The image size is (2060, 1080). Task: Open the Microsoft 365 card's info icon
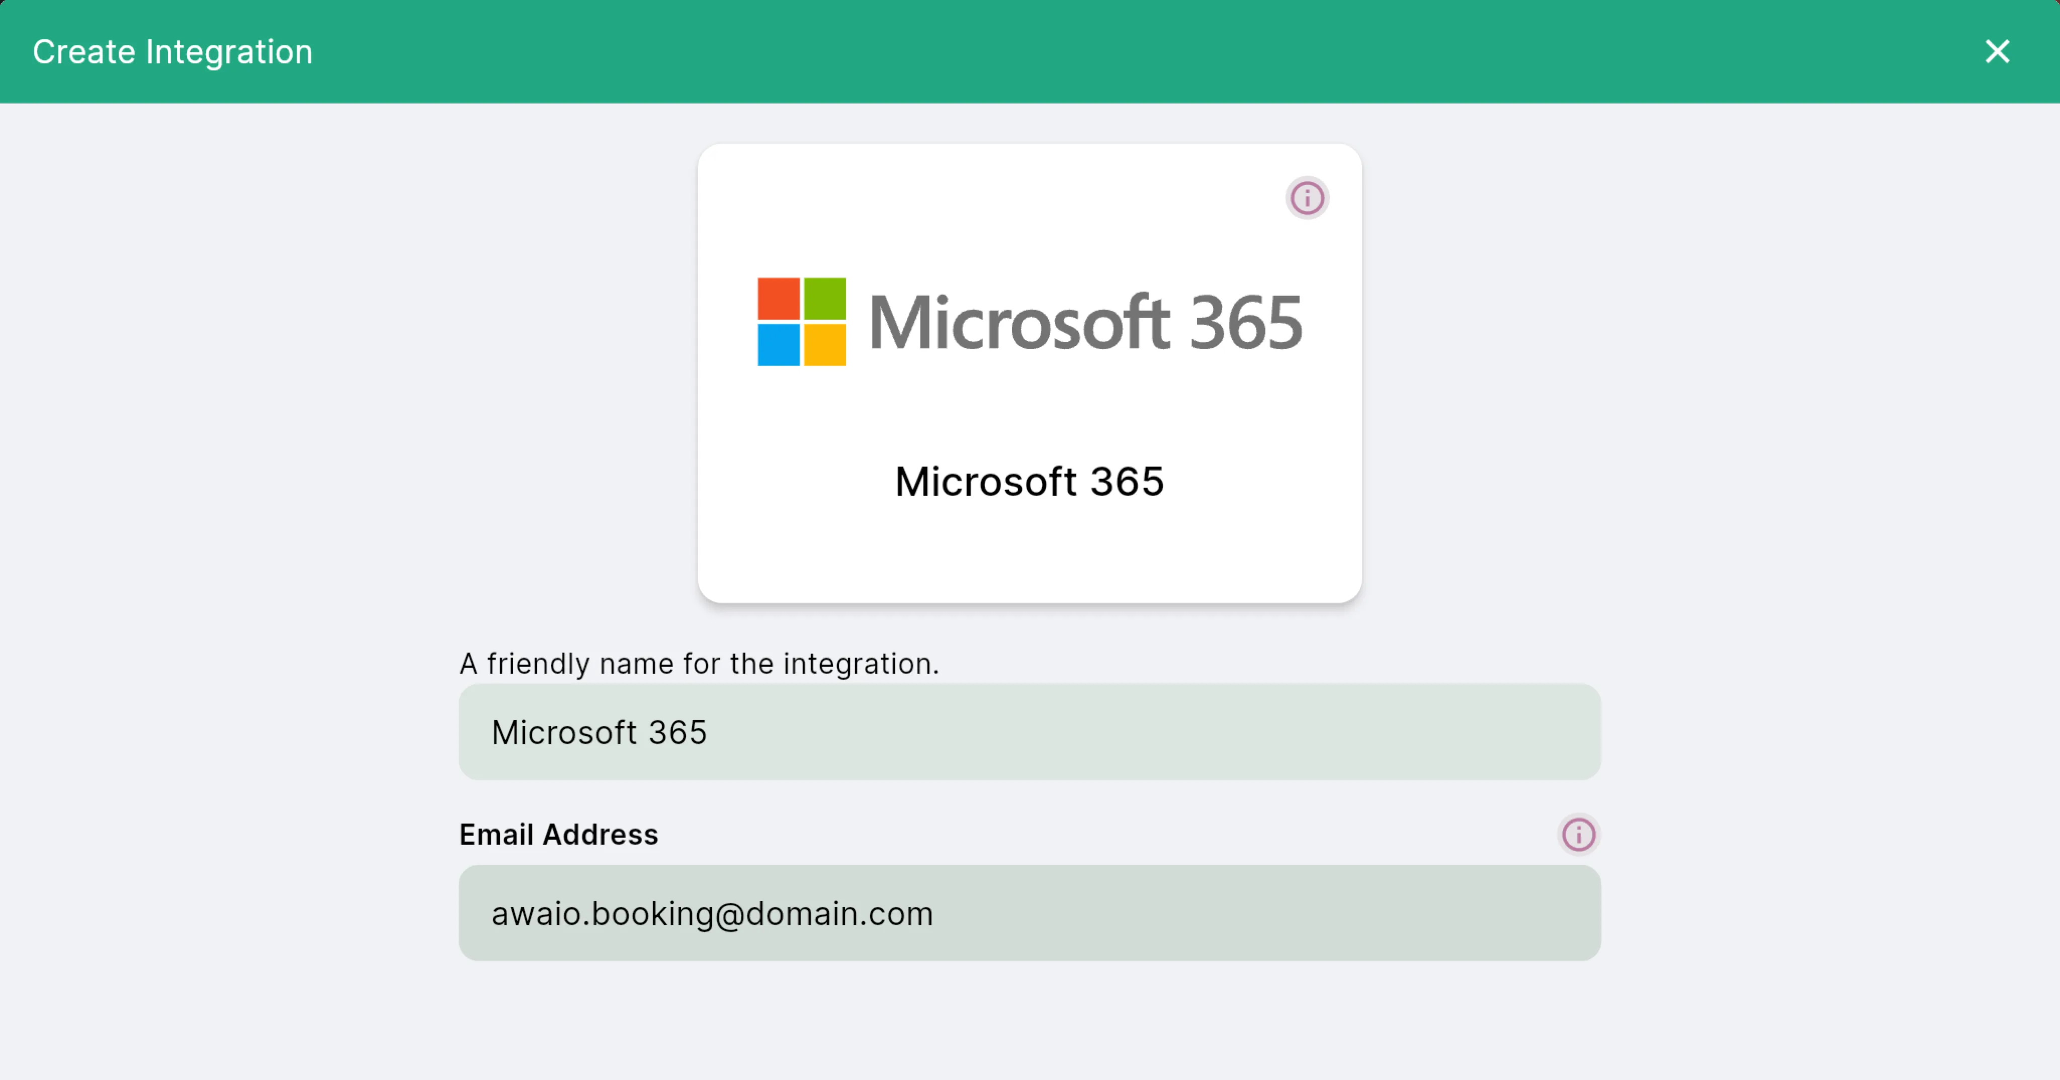[1307, 198]
